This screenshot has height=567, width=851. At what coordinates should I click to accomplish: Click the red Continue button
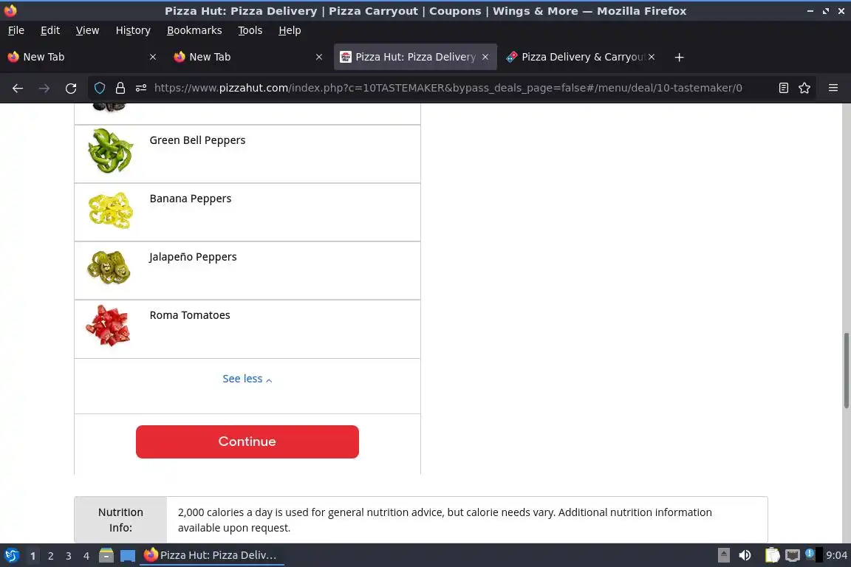(x=247, y=441)
